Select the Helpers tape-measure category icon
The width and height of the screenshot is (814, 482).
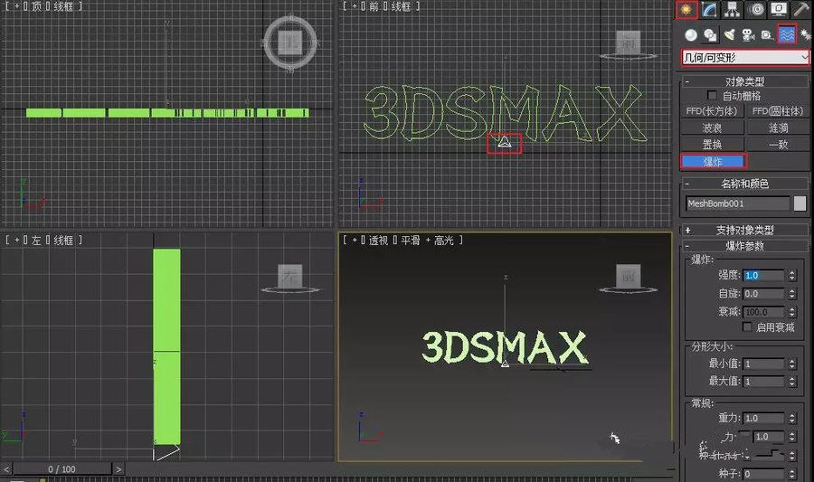[x=767, y=34]
